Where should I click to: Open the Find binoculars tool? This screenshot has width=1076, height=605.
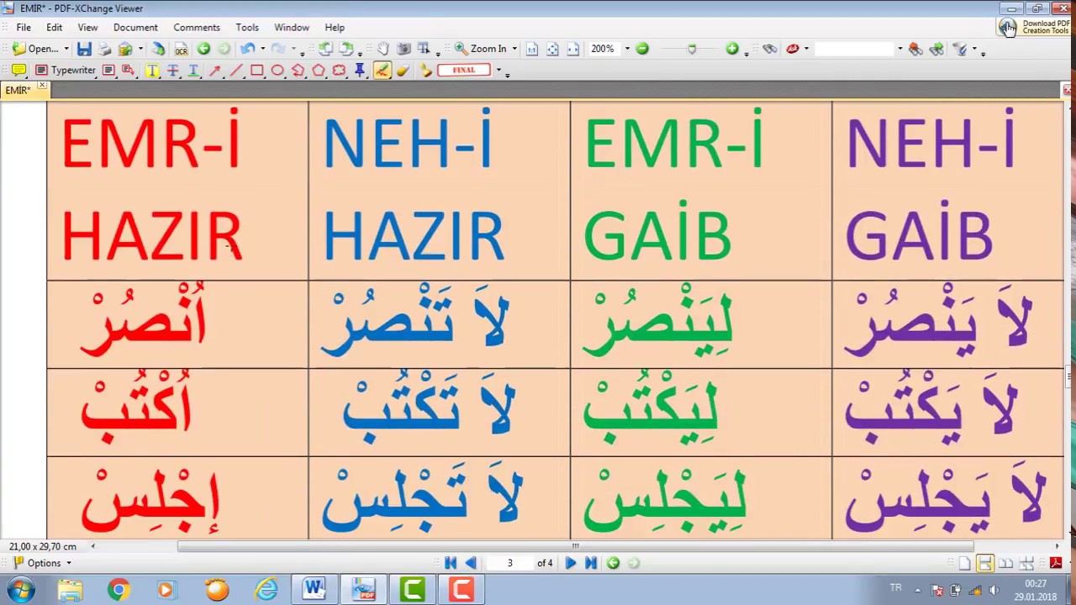pyautogui.click(x=770, y=49)
